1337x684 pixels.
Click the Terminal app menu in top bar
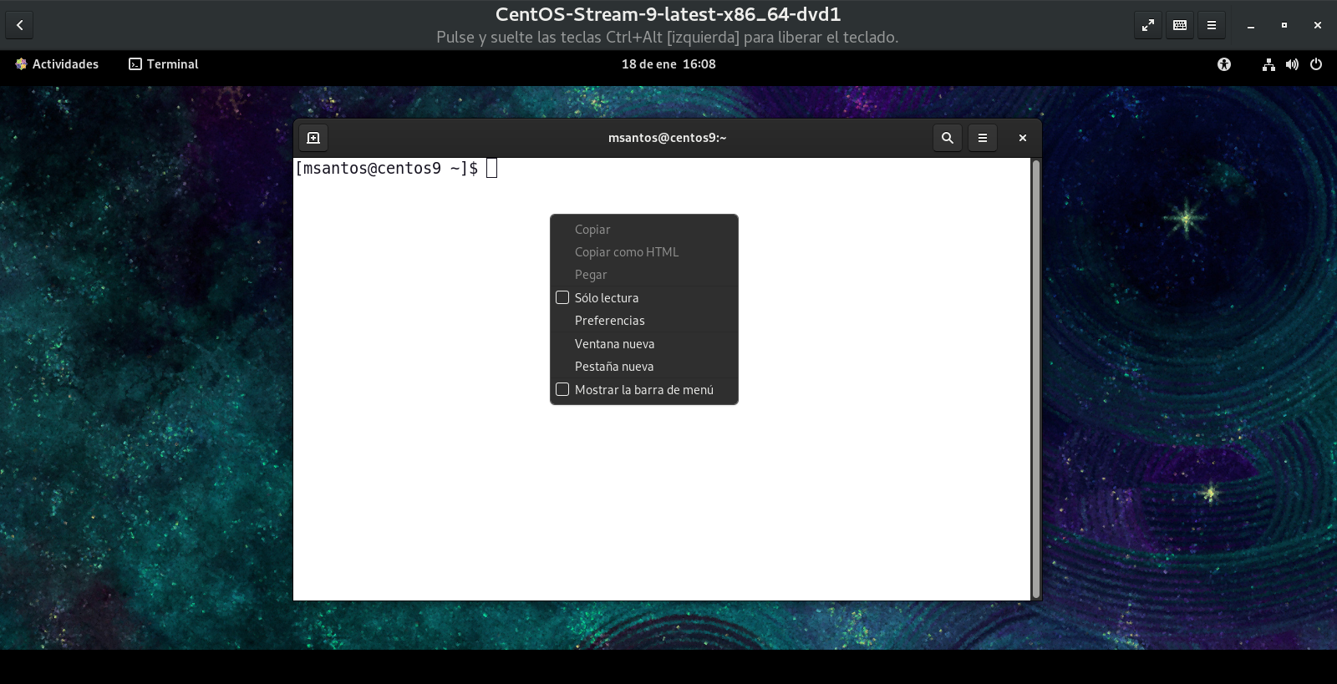[x=164, y=64]
